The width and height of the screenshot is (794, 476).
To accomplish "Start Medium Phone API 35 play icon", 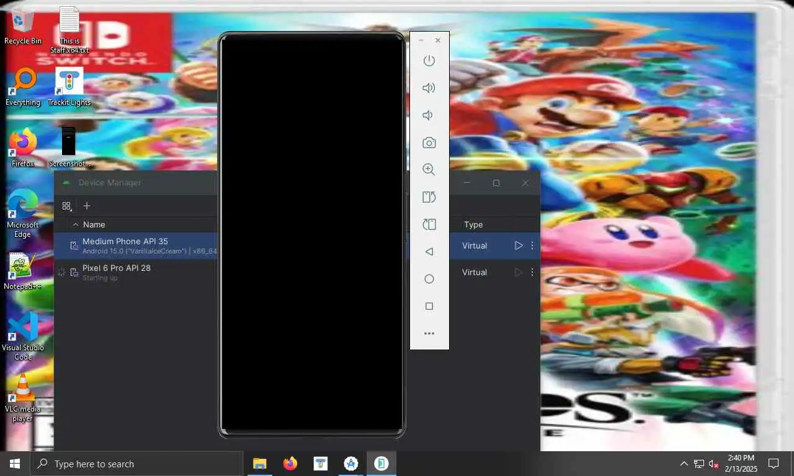I will tap(519, 245).
